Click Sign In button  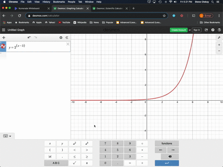coord(197,30)
